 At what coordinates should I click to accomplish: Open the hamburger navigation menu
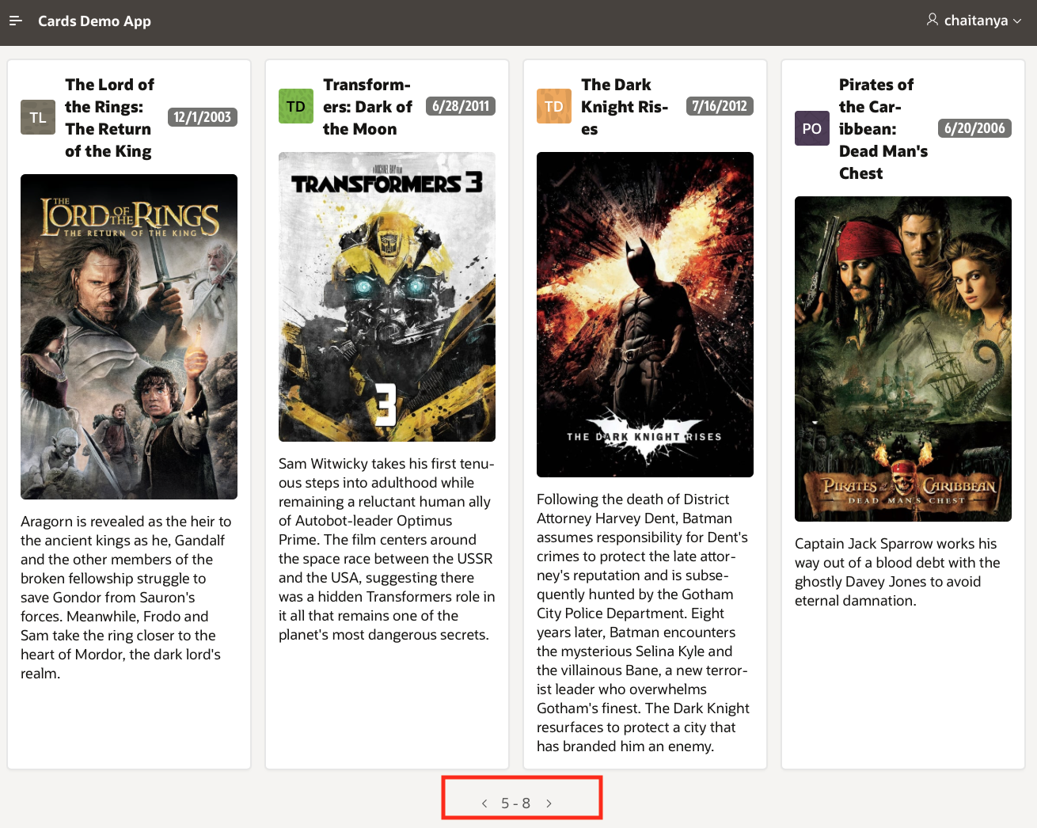16,21
